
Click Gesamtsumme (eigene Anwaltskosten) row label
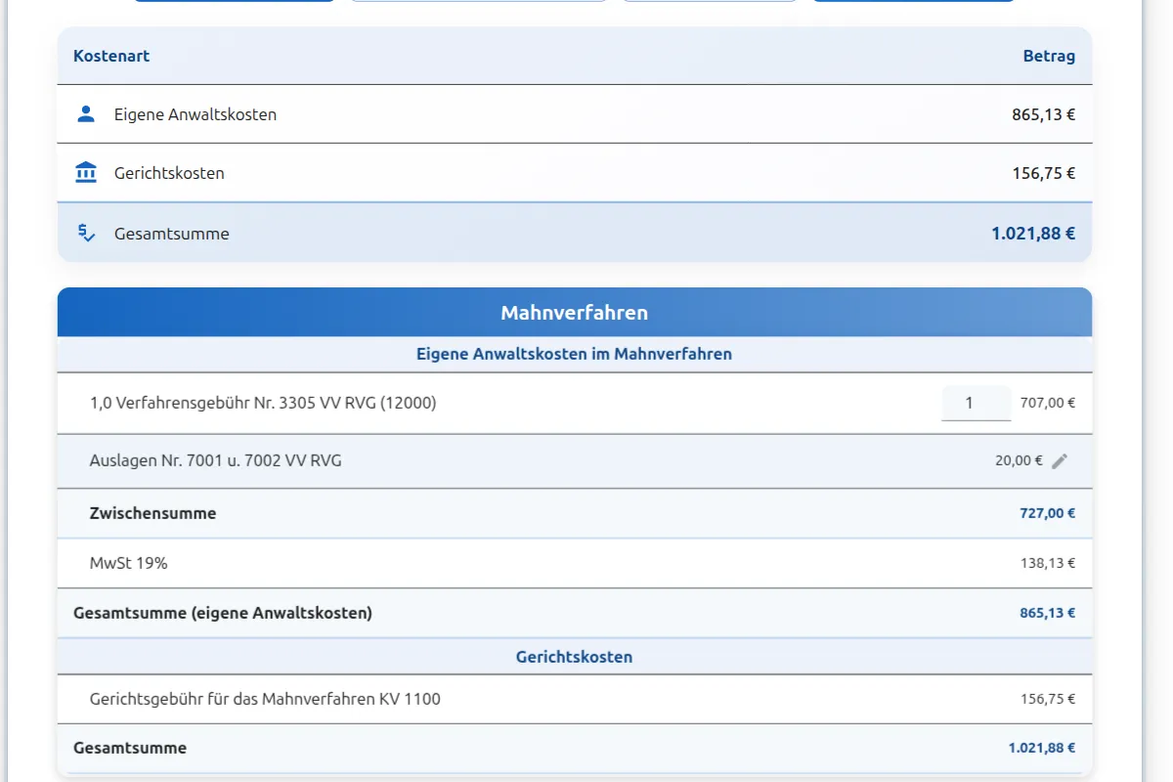pos(223,613)
